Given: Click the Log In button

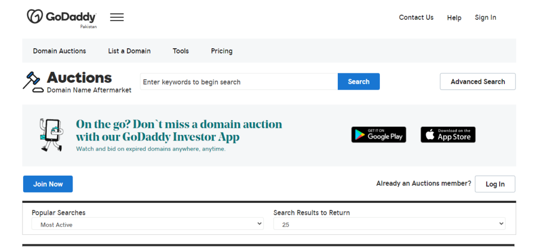Looking at the screenshot, I should (495, 184).
